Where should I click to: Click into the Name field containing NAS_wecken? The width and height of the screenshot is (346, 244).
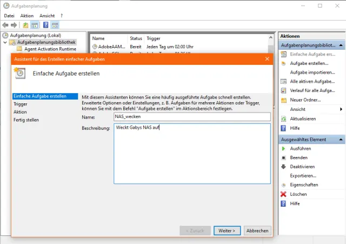[191, 116]
